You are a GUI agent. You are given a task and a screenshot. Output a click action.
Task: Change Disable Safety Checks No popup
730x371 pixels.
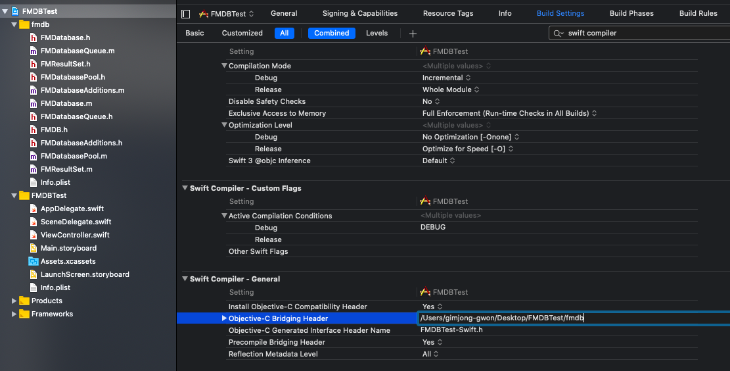click(x=430, y=101)
